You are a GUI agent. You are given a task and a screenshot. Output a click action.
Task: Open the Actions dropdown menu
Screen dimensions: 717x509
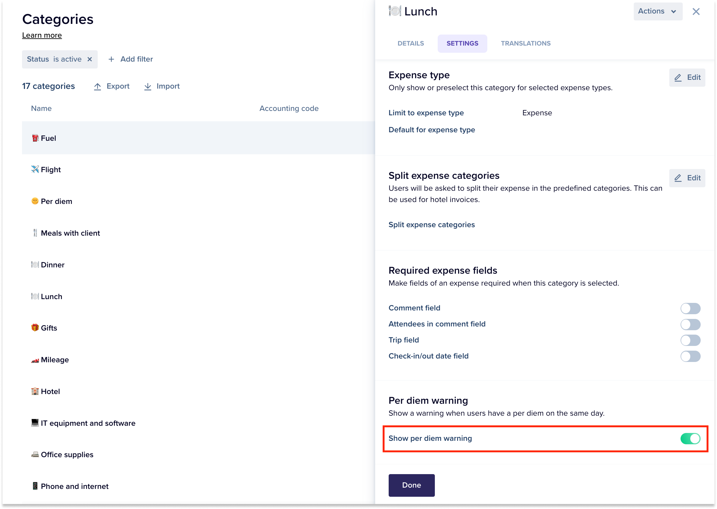[658, 12]
